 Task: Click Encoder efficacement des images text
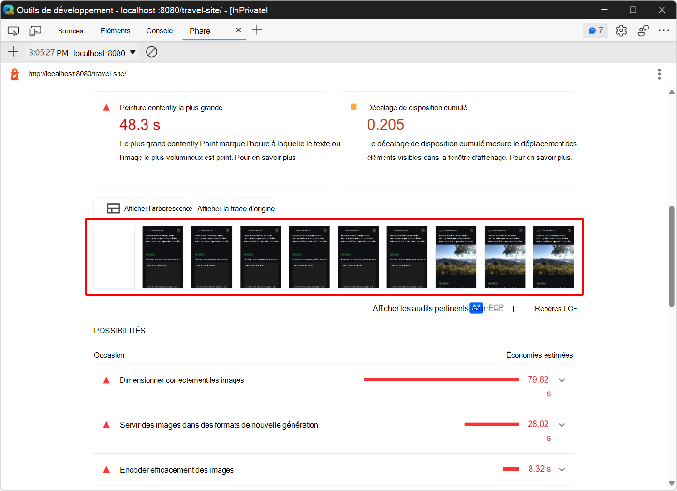177,470
